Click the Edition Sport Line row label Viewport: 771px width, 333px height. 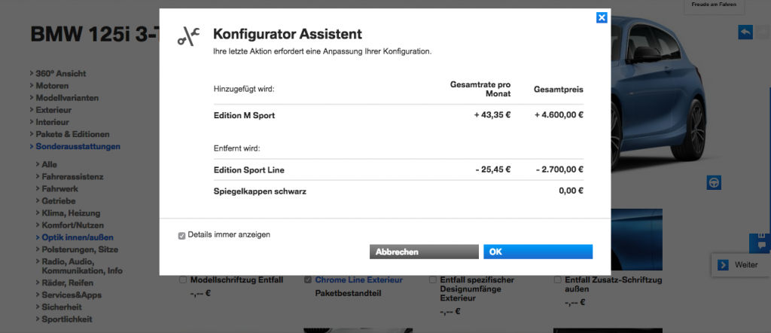(x=248, y=170)
